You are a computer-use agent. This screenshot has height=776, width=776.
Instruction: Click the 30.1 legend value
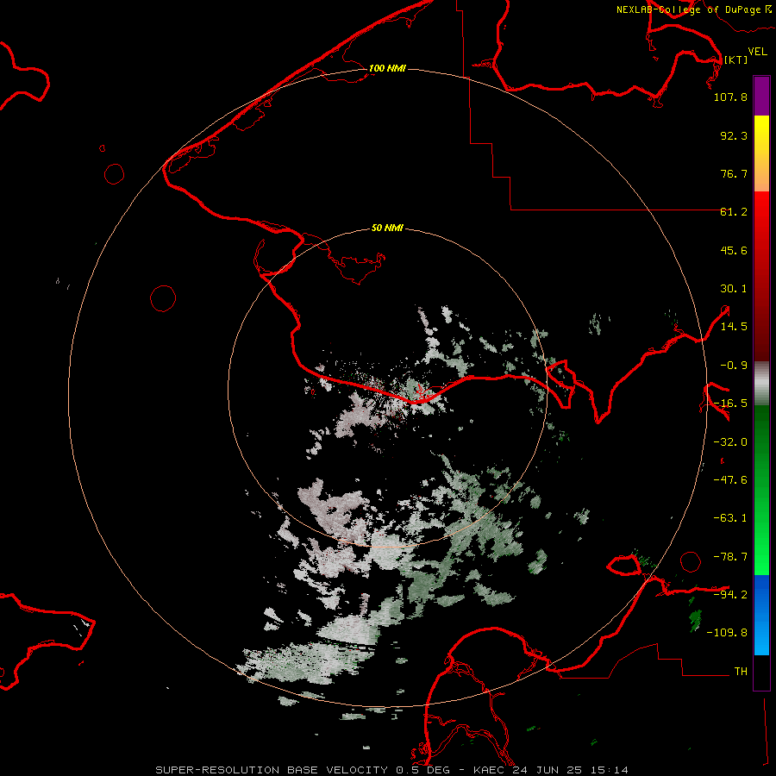point(734,289)
